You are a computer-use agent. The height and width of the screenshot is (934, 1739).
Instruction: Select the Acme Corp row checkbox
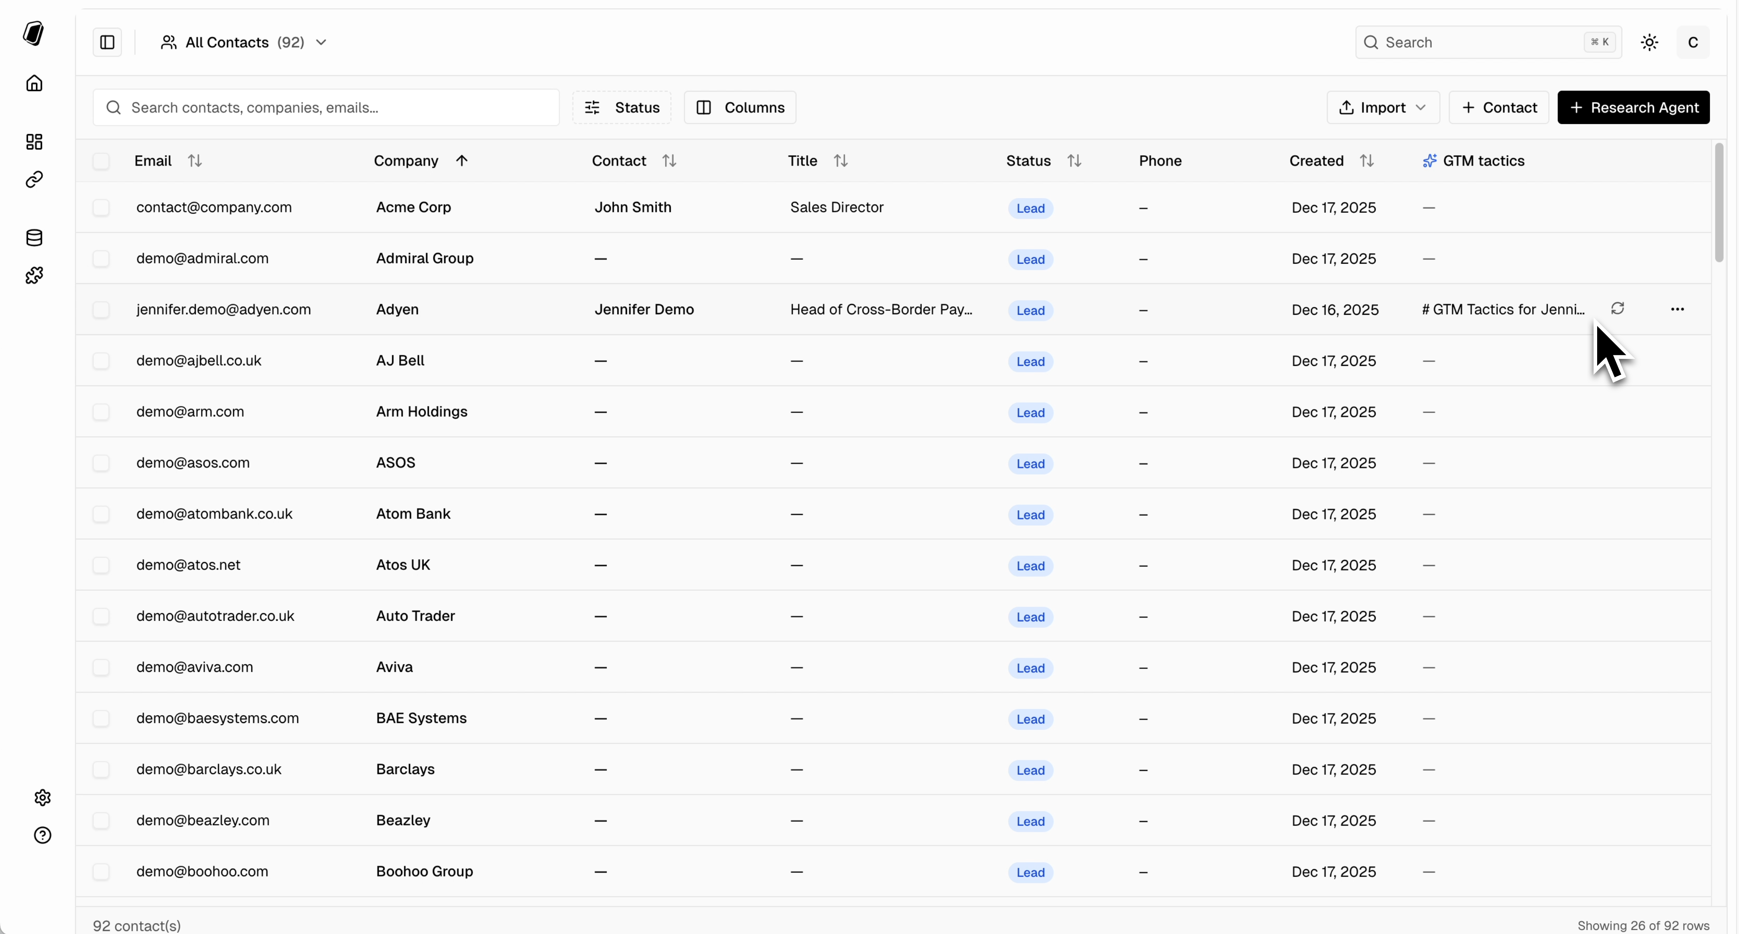point(101,207)
